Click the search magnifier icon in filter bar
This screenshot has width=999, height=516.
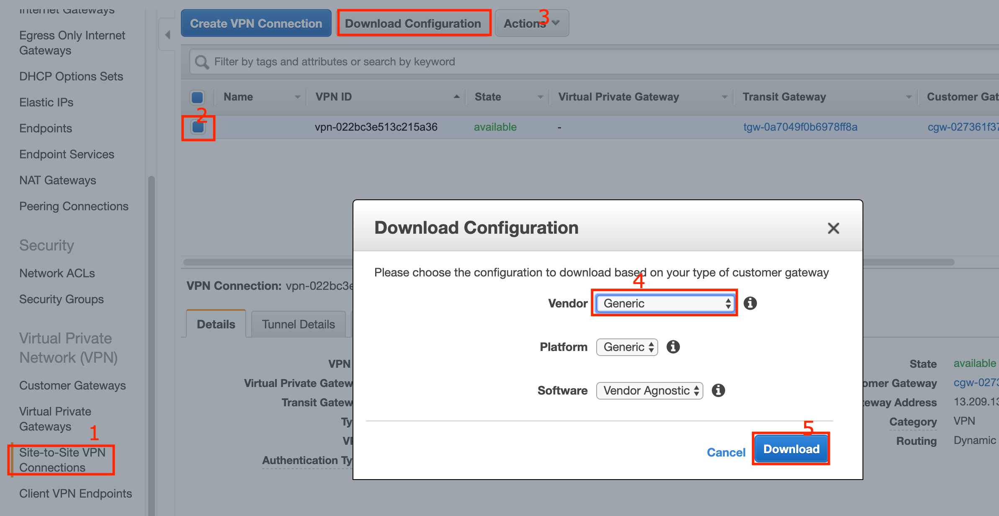pyautogui.click(x=202, y=62)
